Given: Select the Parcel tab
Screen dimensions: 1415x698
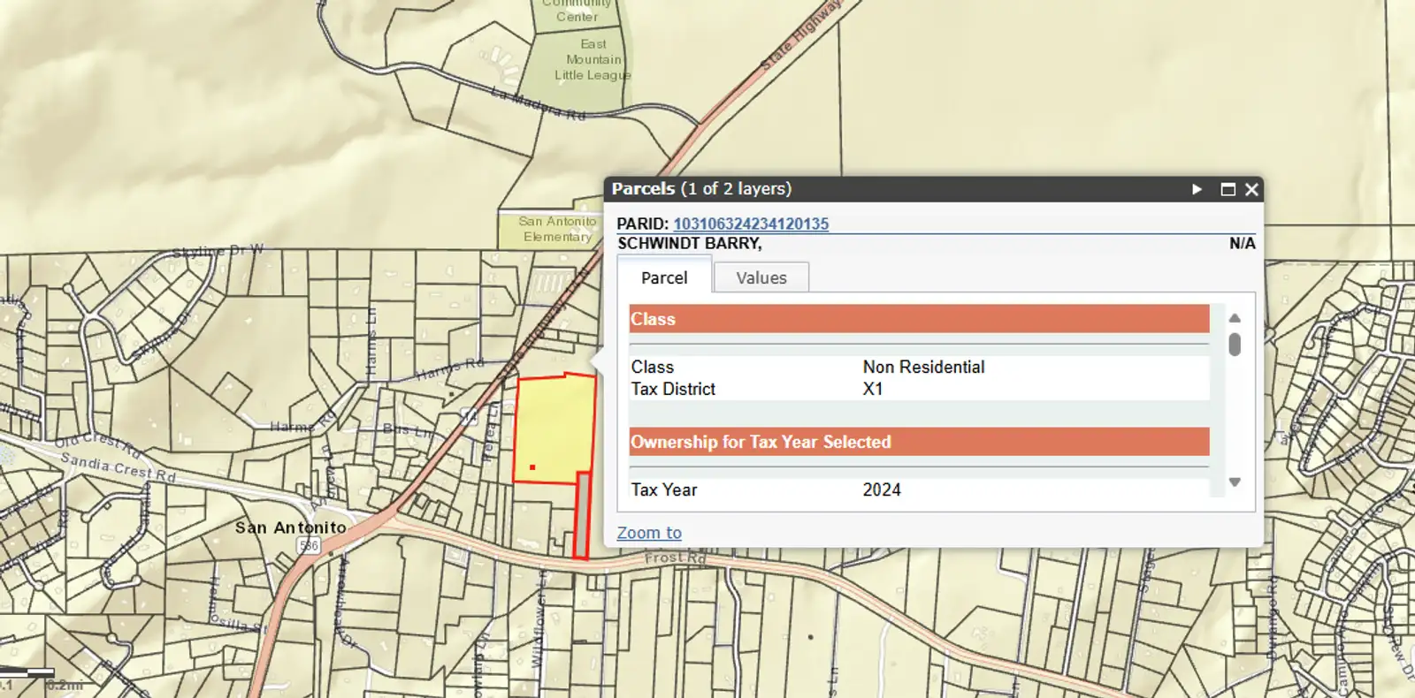Looking at the screenshot, I should tap(664, 277).
